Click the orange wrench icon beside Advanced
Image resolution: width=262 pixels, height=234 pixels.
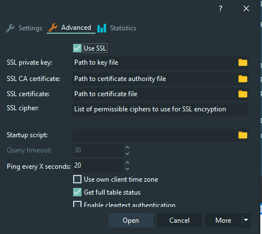(x=53, y=28)
